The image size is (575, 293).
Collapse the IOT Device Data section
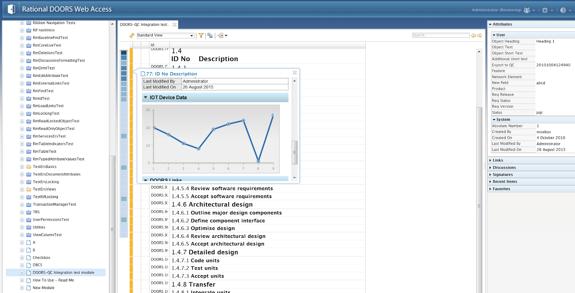(146, 97)
